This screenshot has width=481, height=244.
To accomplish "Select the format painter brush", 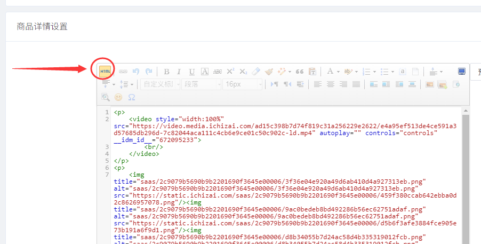I will (x=269, y=72).
